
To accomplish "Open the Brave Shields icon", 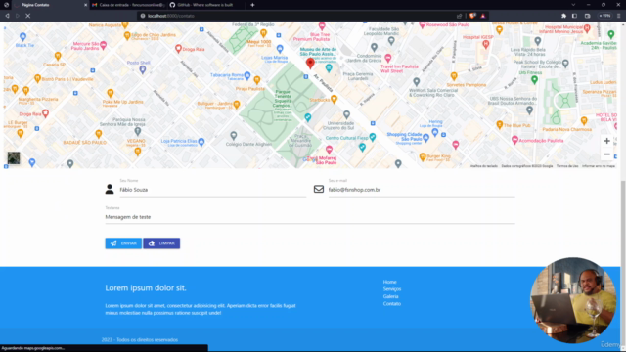I will pyautogui.click(x=472, y=16).
